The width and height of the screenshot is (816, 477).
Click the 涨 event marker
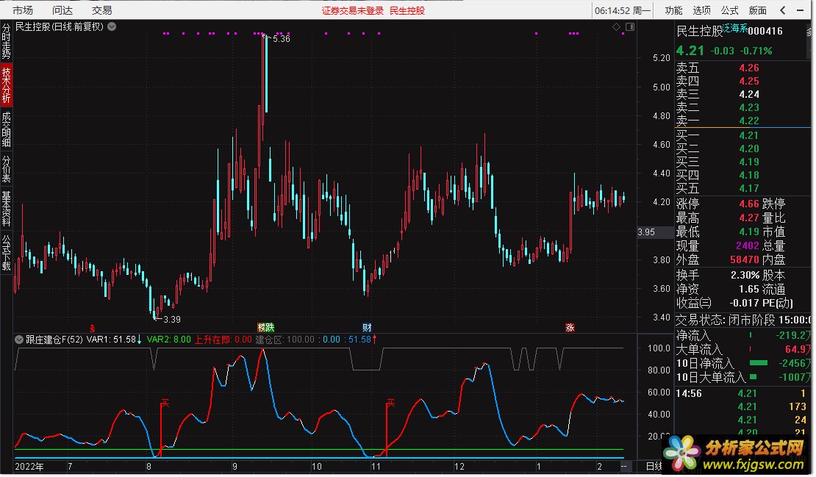click(x=570, y=328)
